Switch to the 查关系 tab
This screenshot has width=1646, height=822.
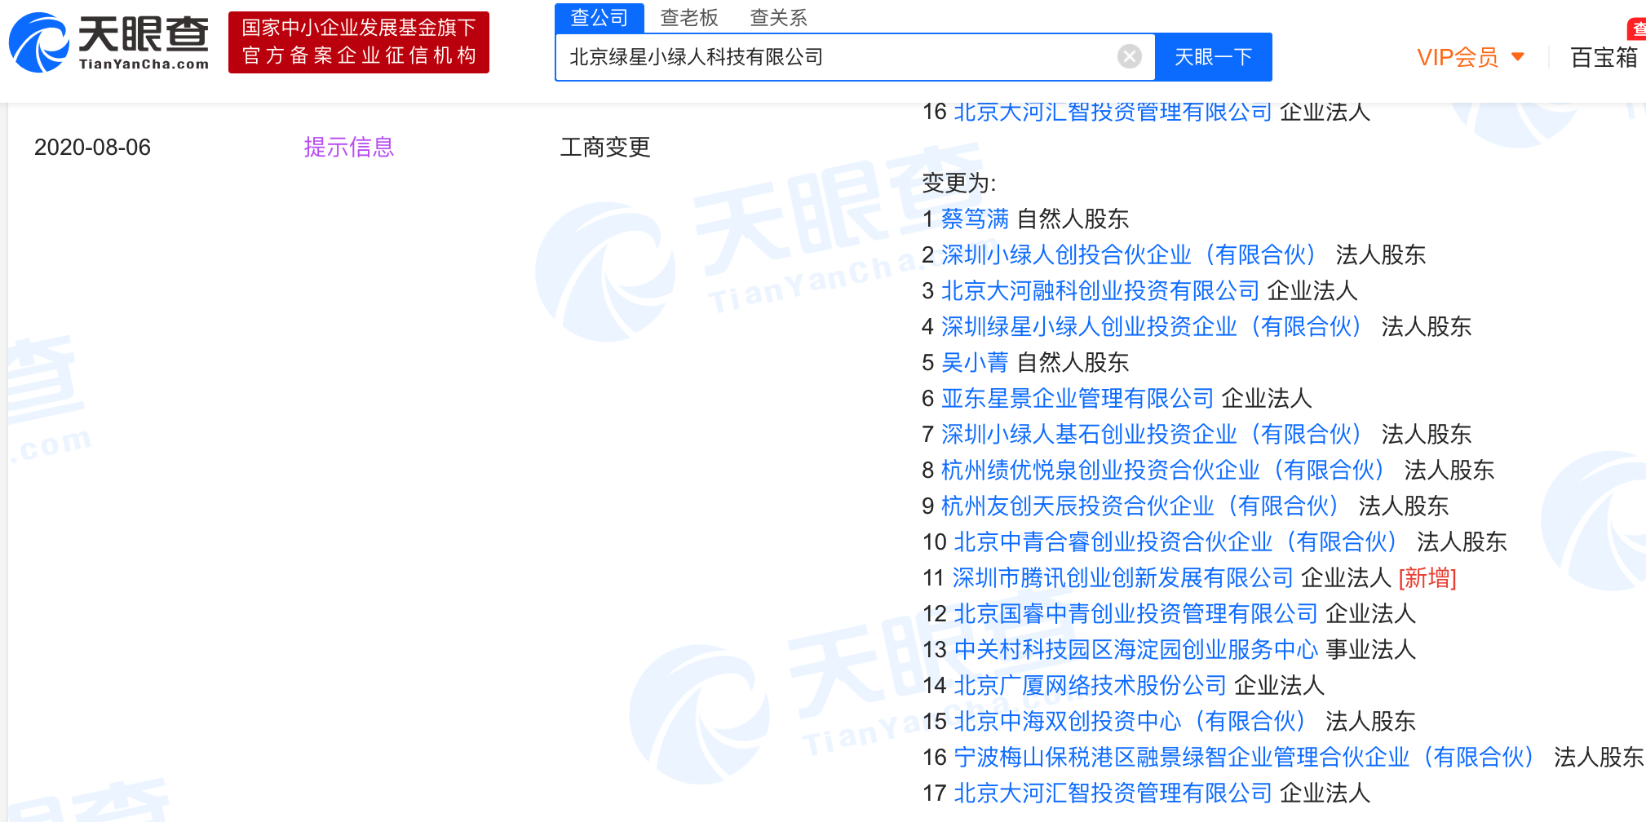coord(778,17)
